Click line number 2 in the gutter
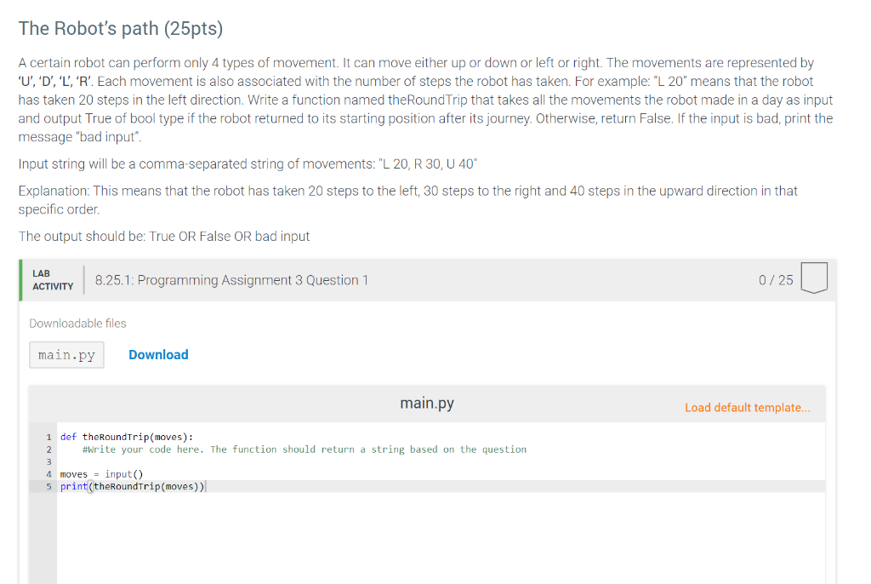871x584 pixels. [48, 449]
